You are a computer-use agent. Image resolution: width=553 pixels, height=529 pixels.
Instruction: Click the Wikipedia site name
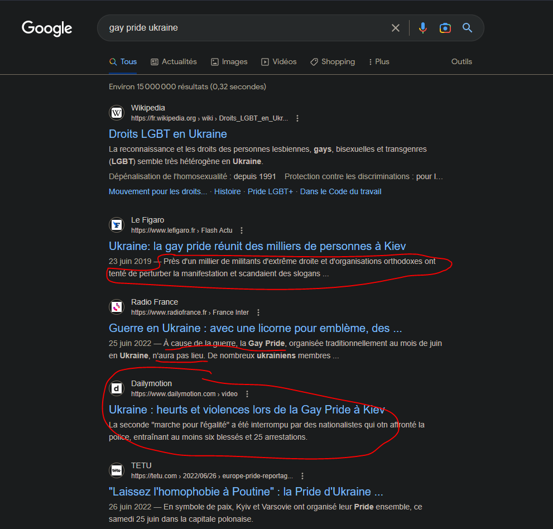click(148, 108)
